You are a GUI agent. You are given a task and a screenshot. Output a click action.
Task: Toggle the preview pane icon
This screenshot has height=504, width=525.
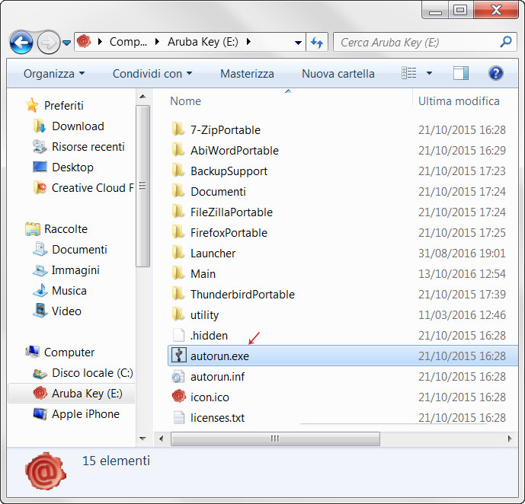460,73
